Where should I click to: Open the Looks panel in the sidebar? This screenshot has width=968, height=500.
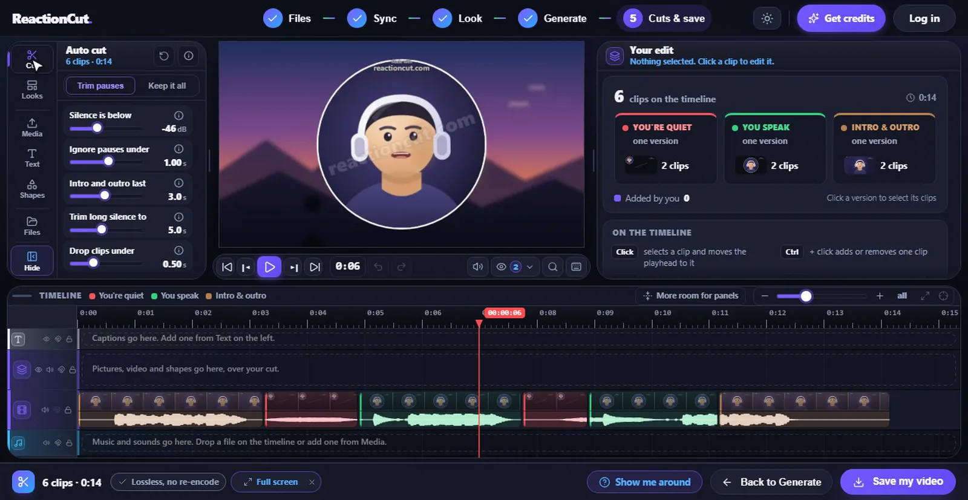point(32,90)
